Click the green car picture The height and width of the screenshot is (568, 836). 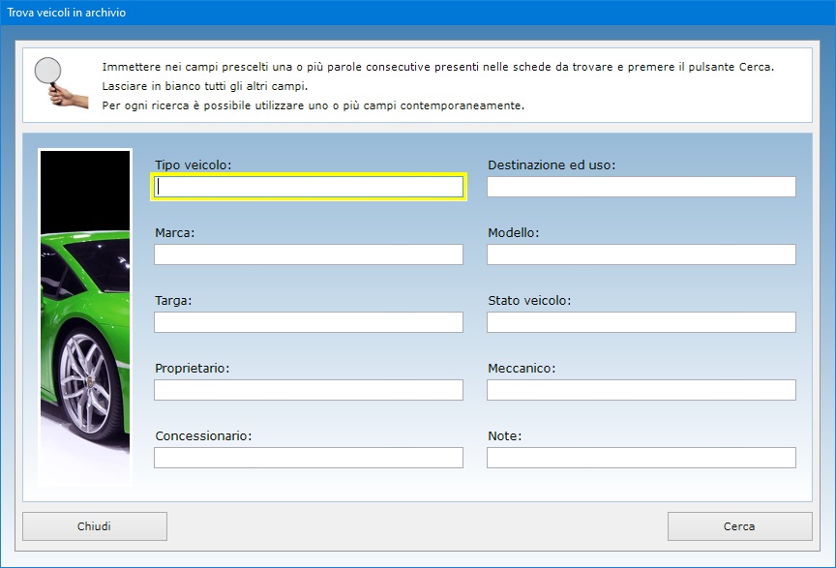coord(84,316)
